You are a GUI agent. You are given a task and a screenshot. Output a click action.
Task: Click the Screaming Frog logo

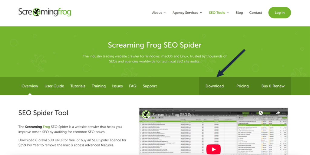45,12
